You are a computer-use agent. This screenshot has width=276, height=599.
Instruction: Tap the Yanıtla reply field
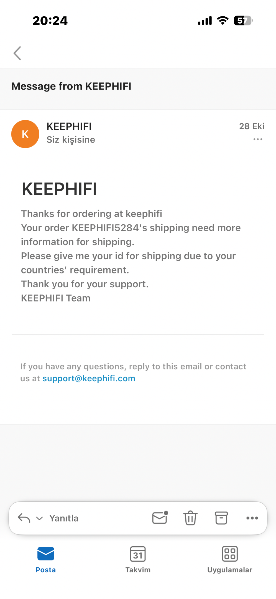click(x=64, y=518)
